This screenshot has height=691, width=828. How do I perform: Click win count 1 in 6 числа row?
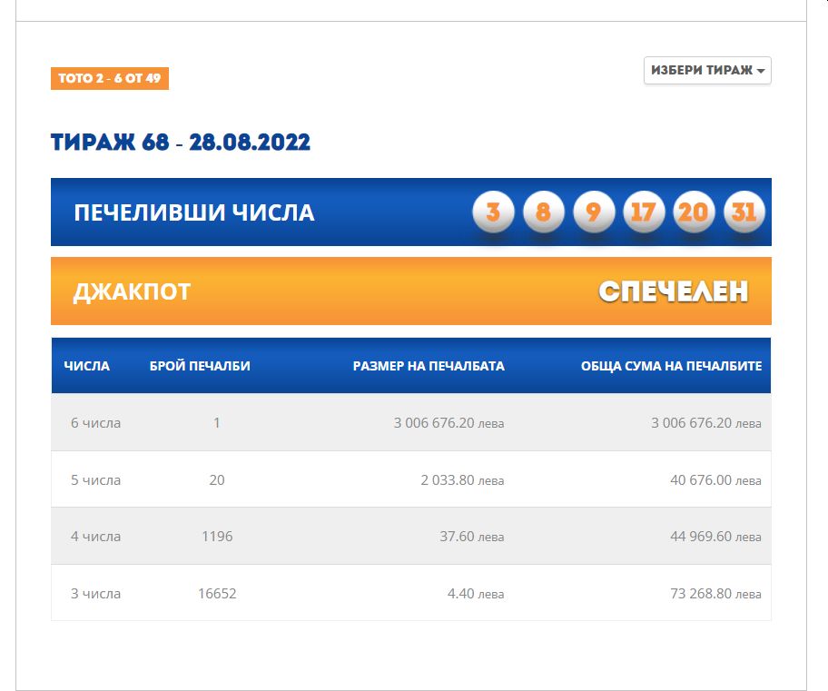pos(216,423)
